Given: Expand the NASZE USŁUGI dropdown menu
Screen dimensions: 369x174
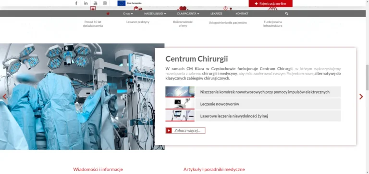Looking at the screenshot, I should click(155, 13).
